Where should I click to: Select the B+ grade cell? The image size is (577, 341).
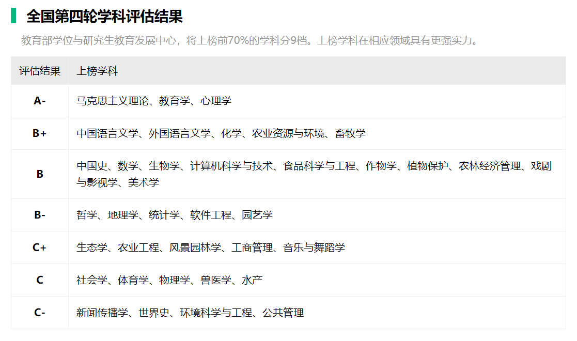tap(40, 133)
